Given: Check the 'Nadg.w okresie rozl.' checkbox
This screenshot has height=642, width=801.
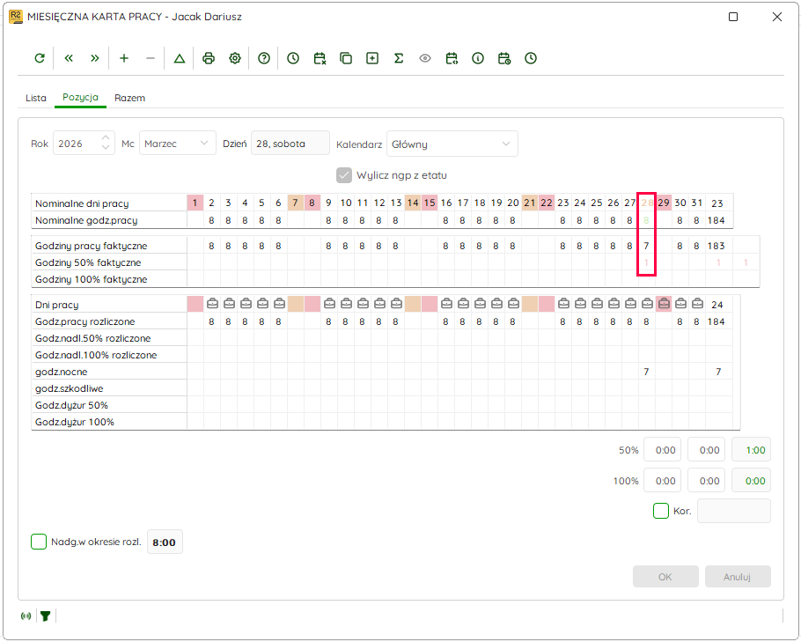Looking at the screenshot, I should 39,542.
